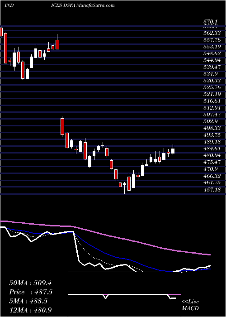The height and width of the screenshot is (317, 226).
Task: Click the 544.04 price level label
Action: pyautogui.click(x=212, y=60)
